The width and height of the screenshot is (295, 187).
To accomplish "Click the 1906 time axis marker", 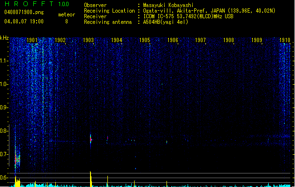I will coord(173,40).
